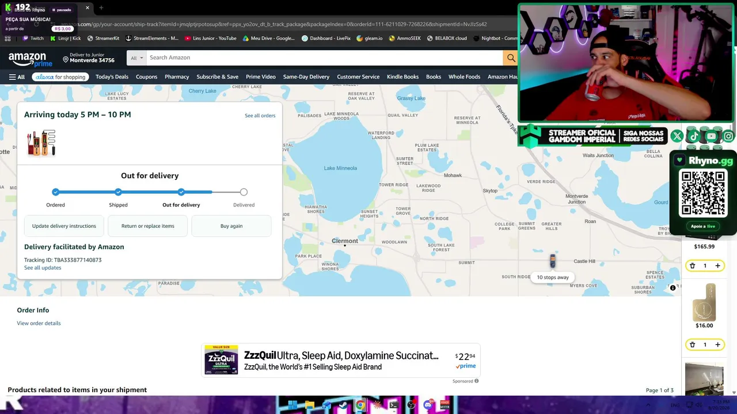Open the Amazon Prime home logo

[x=31, y=59]
